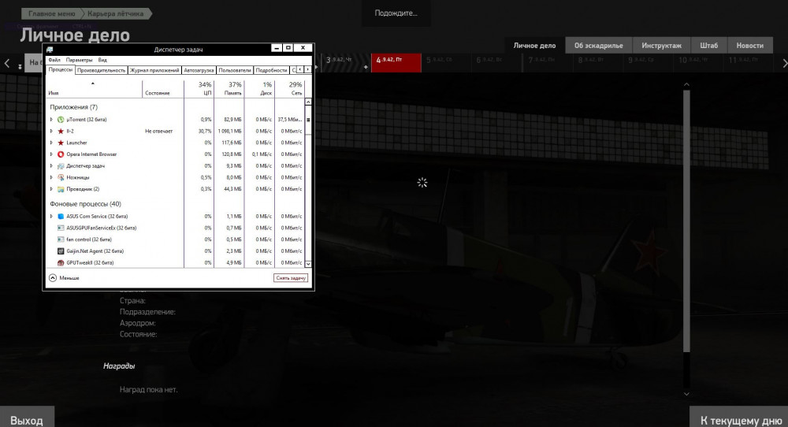The width and height of the screenshot is (788, 427).
Task: Select Личное дело tab in game
Action: pos(534,45)
